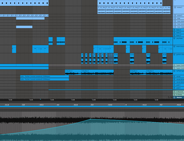Click the 4.2 beat ruler mark

coord(161,105)
